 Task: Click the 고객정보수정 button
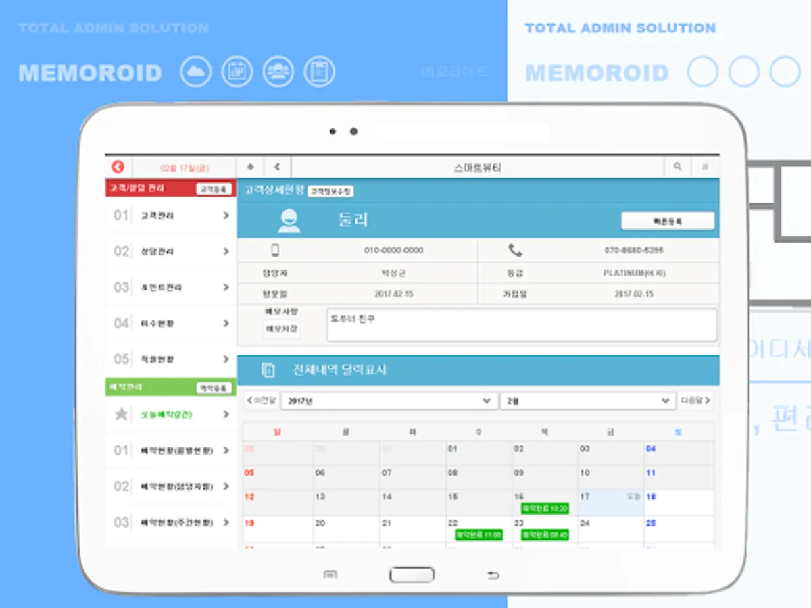(330, 192)
